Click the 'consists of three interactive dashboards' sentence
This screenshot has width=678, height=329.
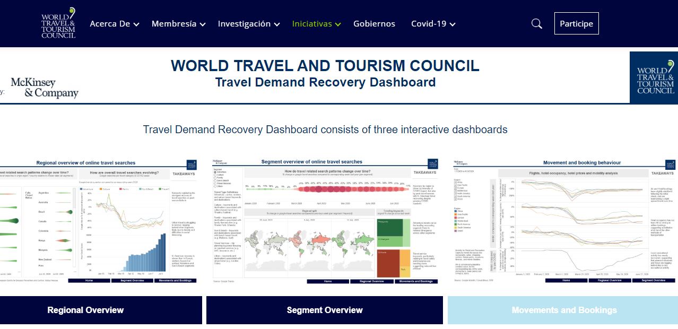414,129
